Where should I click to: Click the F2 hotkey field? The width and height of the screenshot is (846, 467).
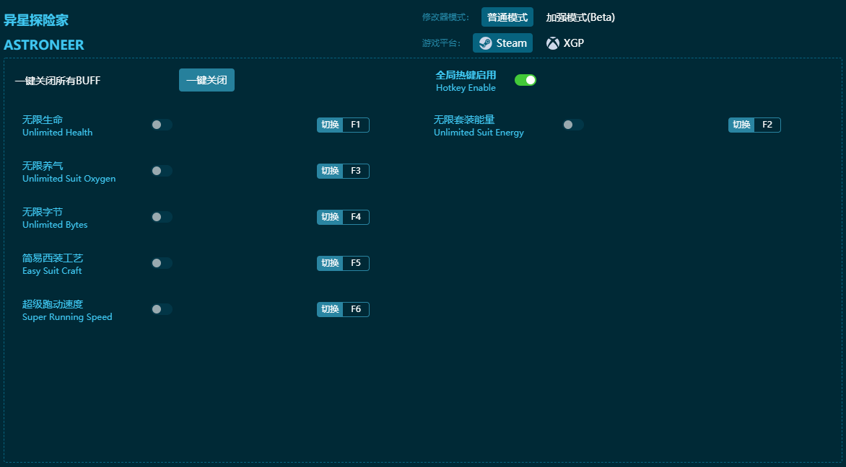(x=767, y=125)
